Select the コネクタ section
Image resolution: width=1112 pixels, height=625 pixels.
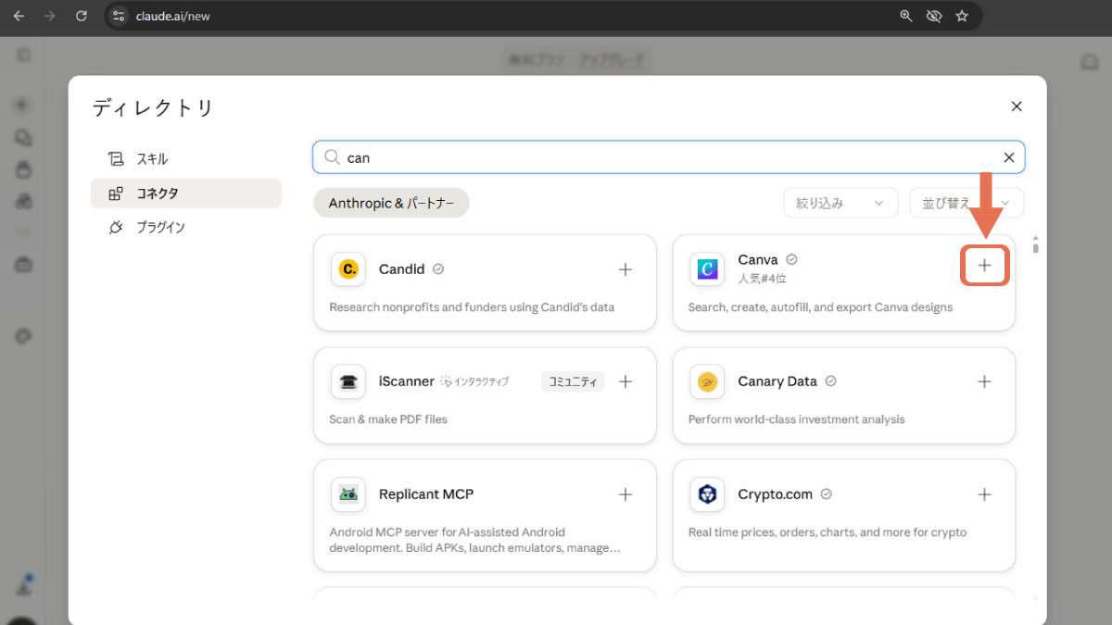(x=186, y=194)
